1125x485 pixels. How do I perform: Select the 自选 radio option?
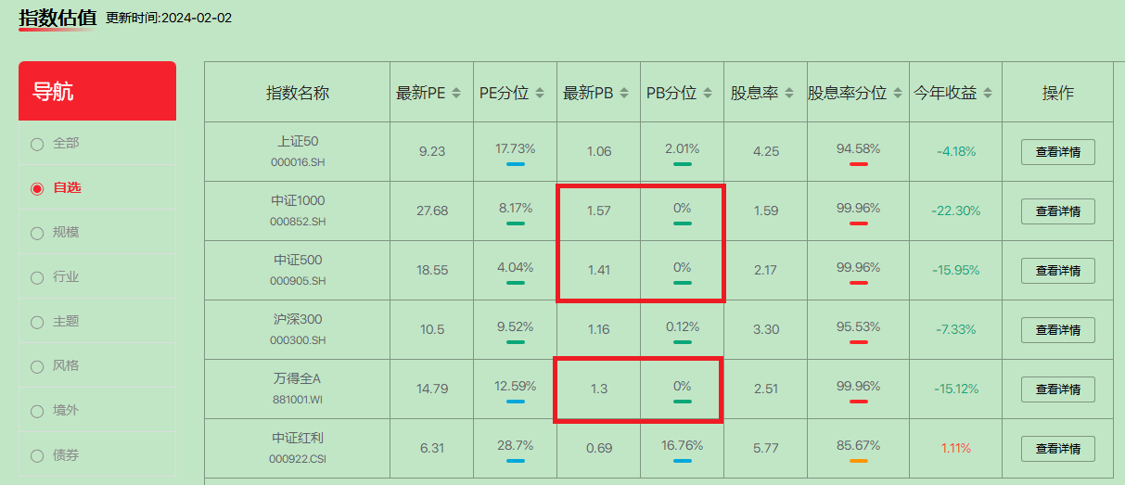(37, 188)
